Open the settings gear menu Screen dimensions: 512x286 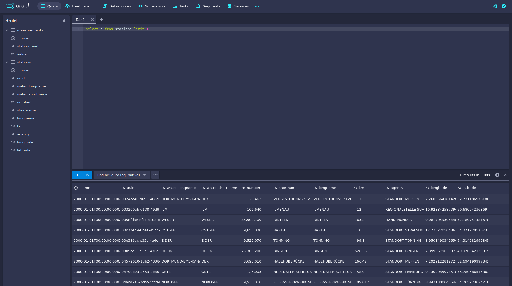(x=495, y=6)
